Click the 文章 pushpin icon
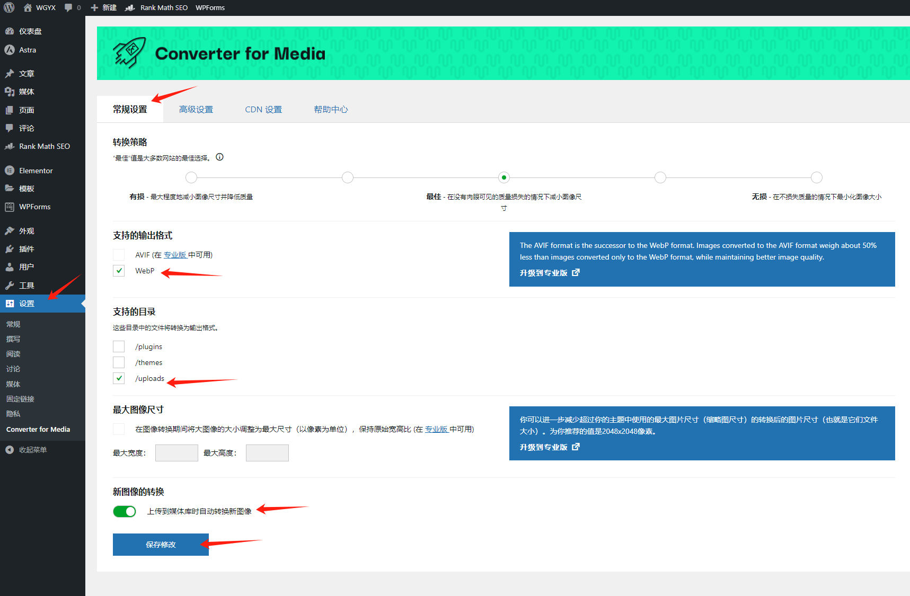Screen dimensions: 910x596 pos(10,74)
